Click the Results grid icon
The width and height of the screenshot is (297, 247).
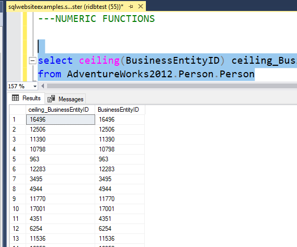tap(15, 98)
